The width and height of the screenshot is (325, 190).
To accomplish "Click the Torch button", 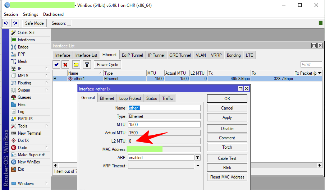I will pos(227,147).
